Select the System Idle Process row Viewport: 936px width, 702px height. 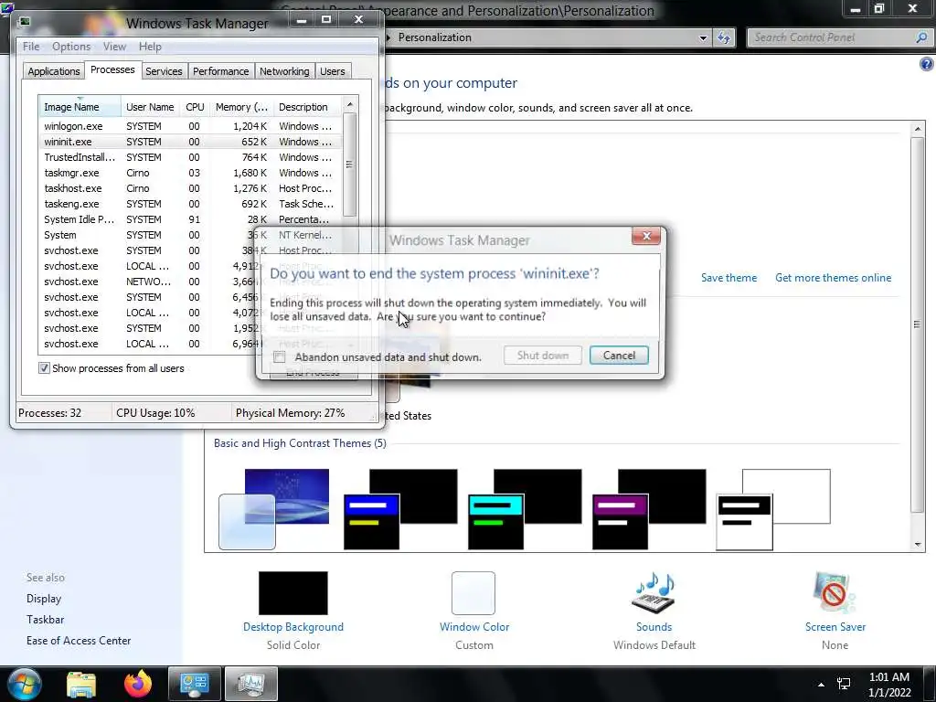[191, 219]
